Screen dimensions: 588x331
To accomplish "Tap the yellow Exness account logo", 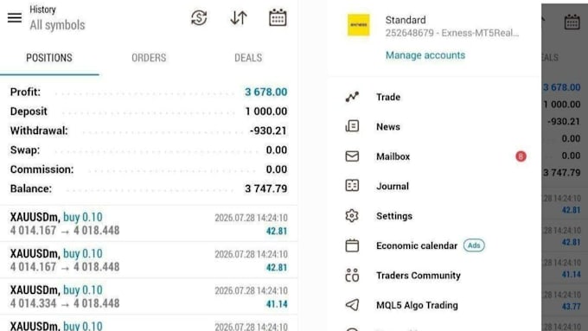I will pyautogui.click(x=359, y=25).
